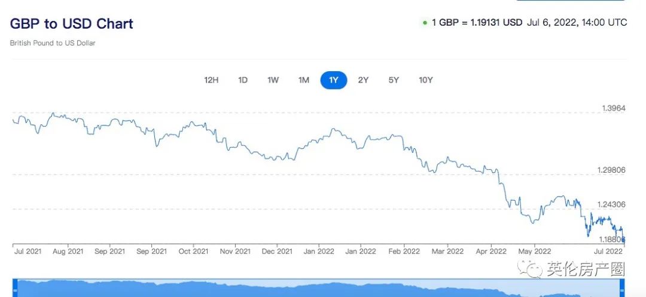Open the 10Y chart range

coord(425,80)
